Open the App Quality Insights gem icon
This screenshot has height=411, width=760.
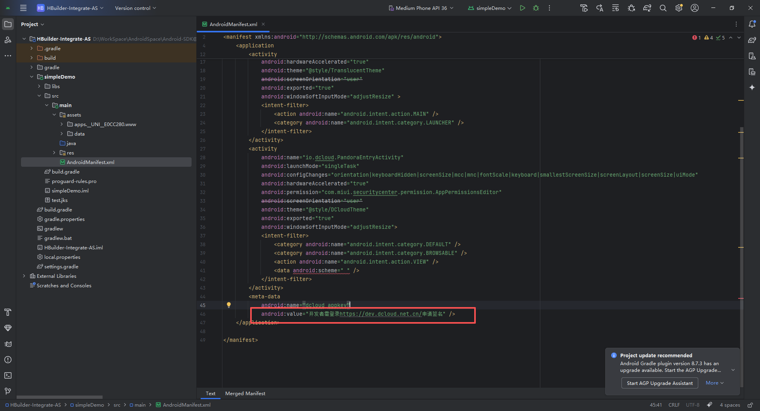[8, 328]
